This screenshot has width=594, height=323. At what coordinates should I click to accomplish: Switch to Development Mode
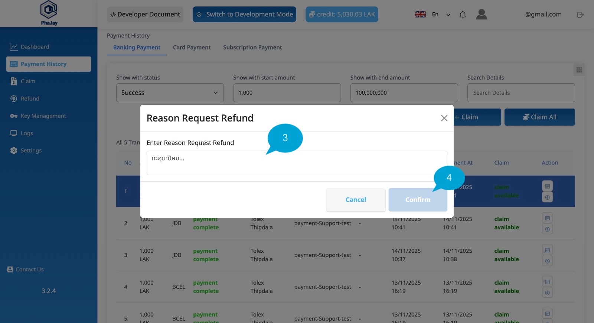[x=244, y=14]
